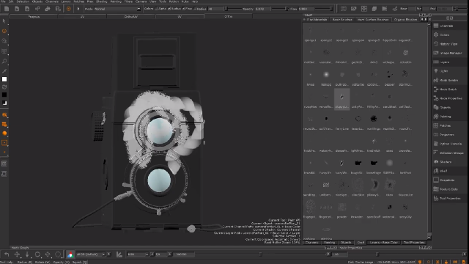Open the Selection menu
This screenshot has width=469, height=264.
tap(23, 1)
